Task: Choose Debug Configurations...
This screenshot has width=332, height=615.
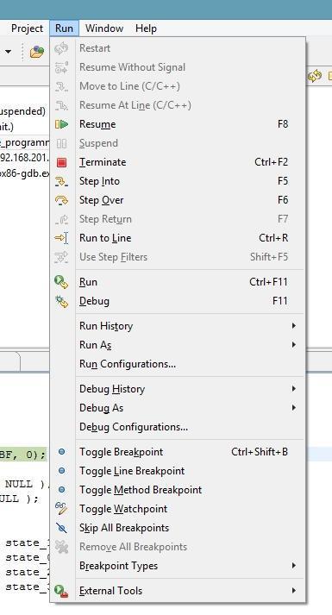Action: (x=178, y=427)
